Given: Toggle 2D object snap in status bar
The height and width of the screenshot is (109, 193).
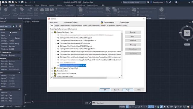Looking at the screenshot, I should (x=153, y=107).
